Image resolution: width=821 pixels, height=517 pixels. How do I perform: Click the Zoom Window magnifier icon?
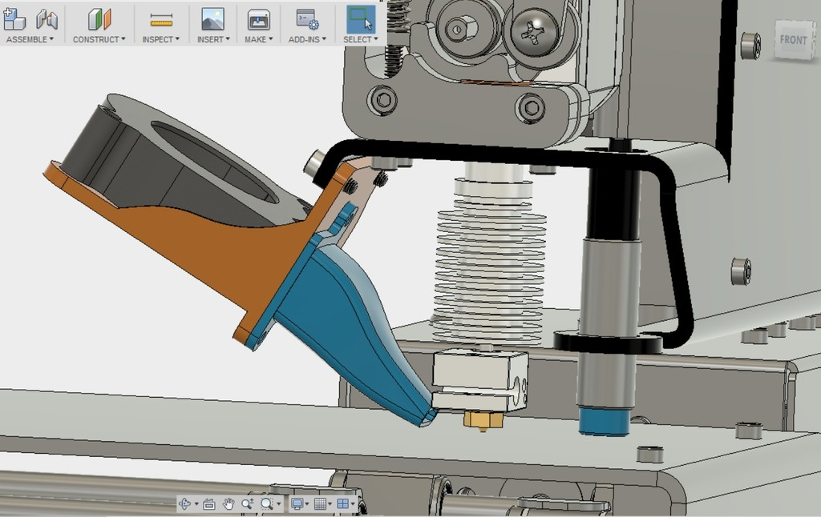click(267, 504)
